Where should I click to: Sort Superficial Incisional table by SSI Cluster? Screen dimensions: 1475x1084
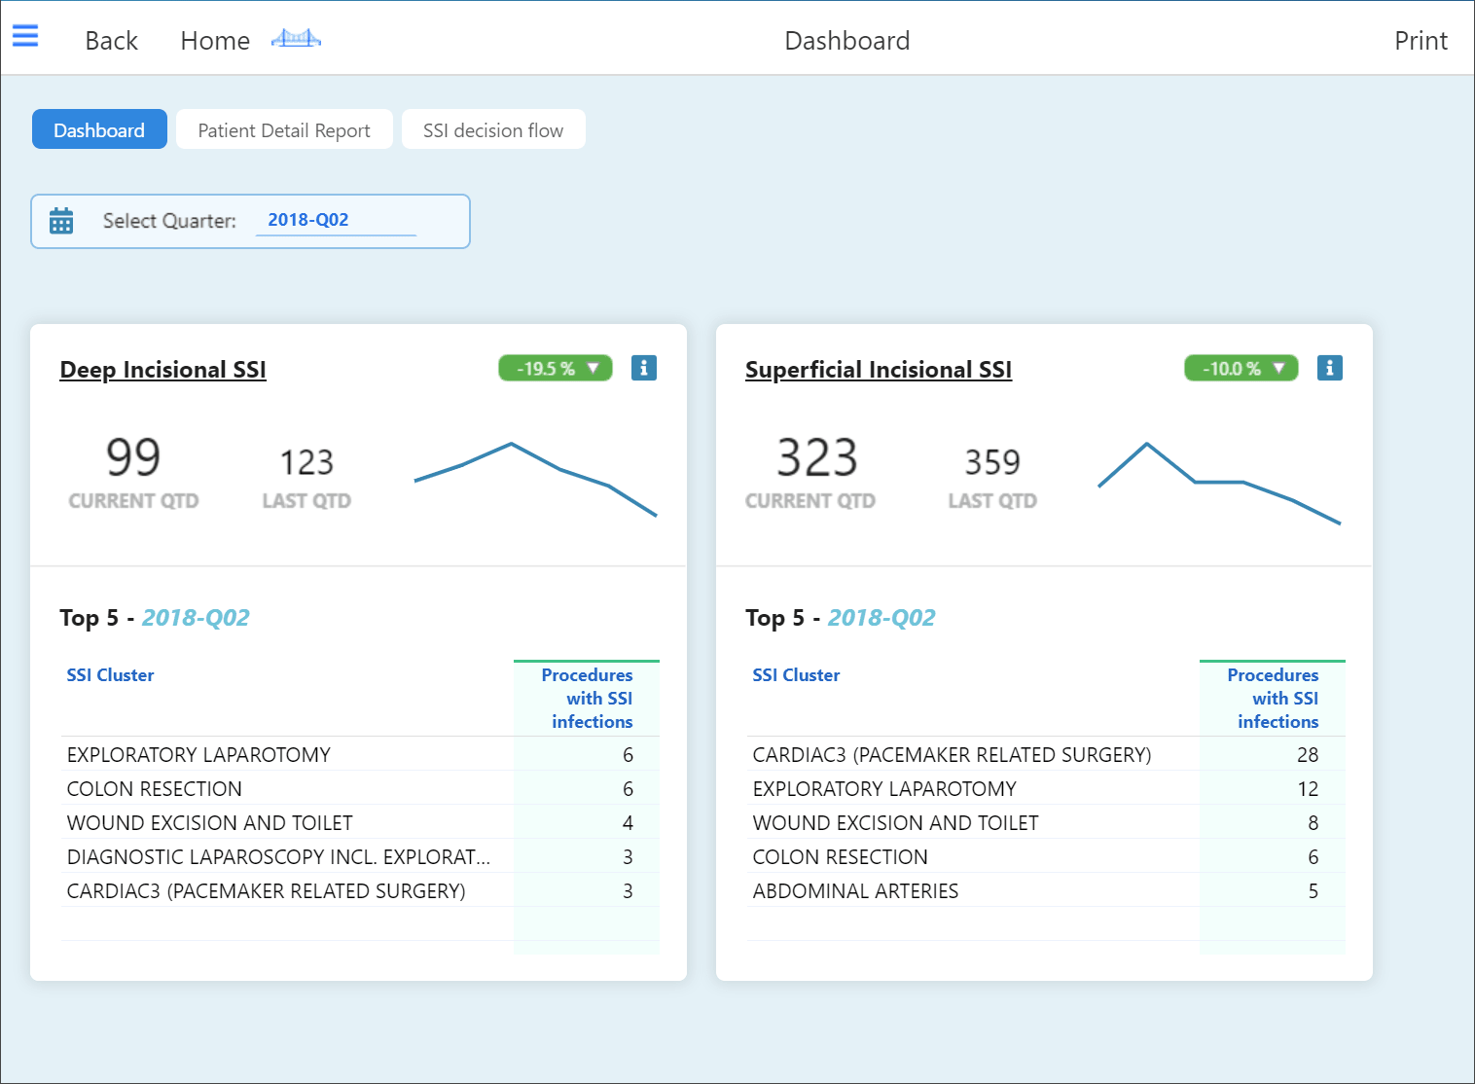coord(796,675)
